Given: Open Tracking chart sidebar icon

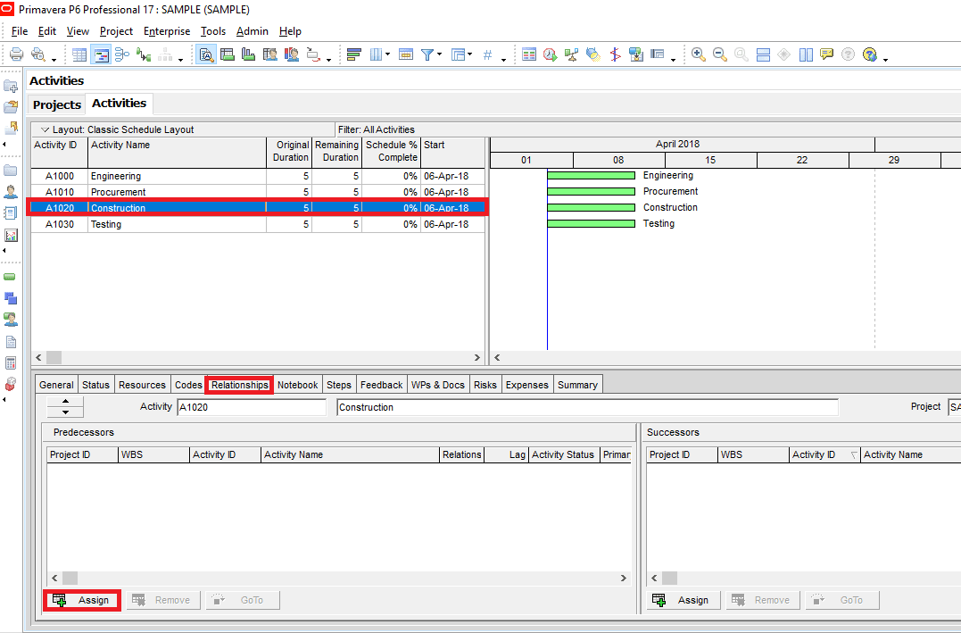Looking at the screenshot, I should tap(11, 235).
